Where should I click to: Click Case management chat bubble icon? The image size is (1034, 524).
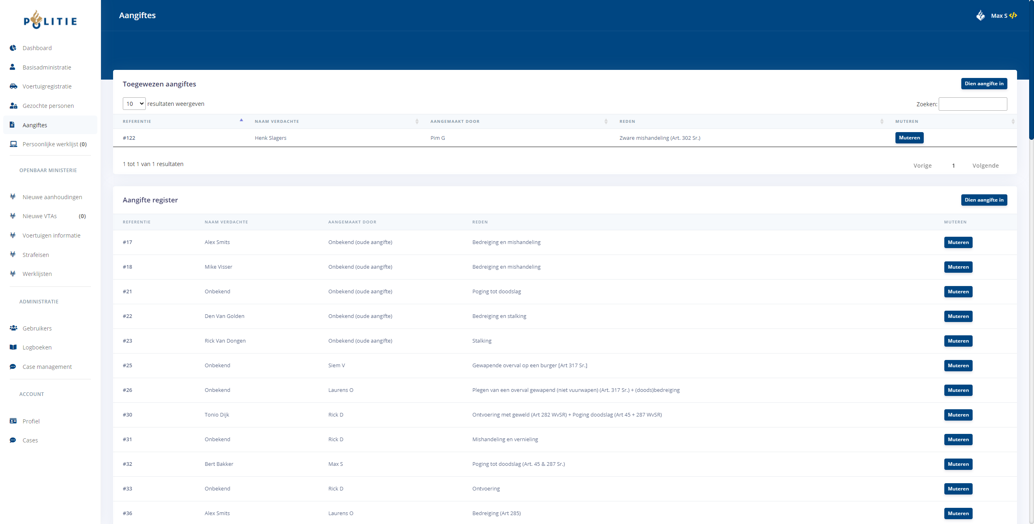(x=13, y=366)
